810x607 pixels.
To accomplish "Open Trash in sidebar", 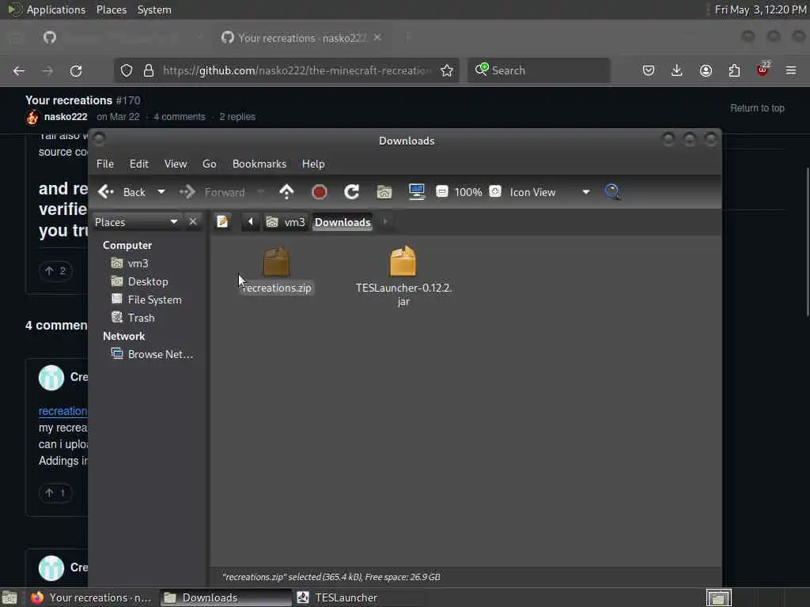I will [x=133, y=318].
